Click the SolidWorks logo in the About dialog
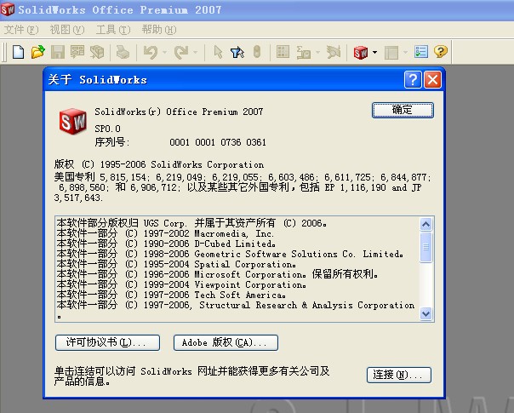Image resolution: width=514 pixels, height=413 pixels. click(x=73, y=121)
